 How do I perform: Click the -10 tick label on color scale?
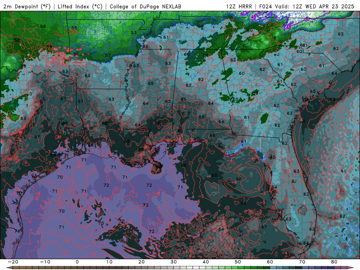45,262
